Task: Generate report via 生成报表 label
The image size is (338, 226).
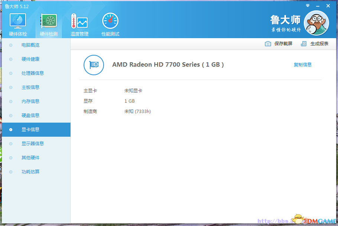Action: tap(319, 44)
